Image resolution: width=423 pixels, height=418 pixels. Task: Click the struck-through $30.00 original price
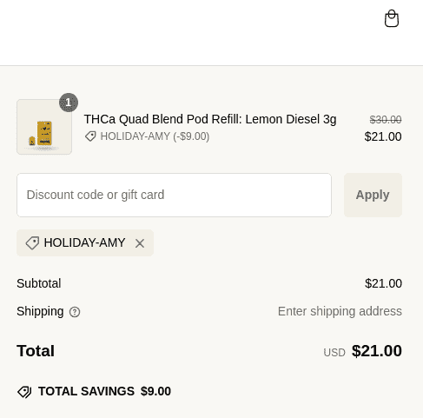coord(386,119)
